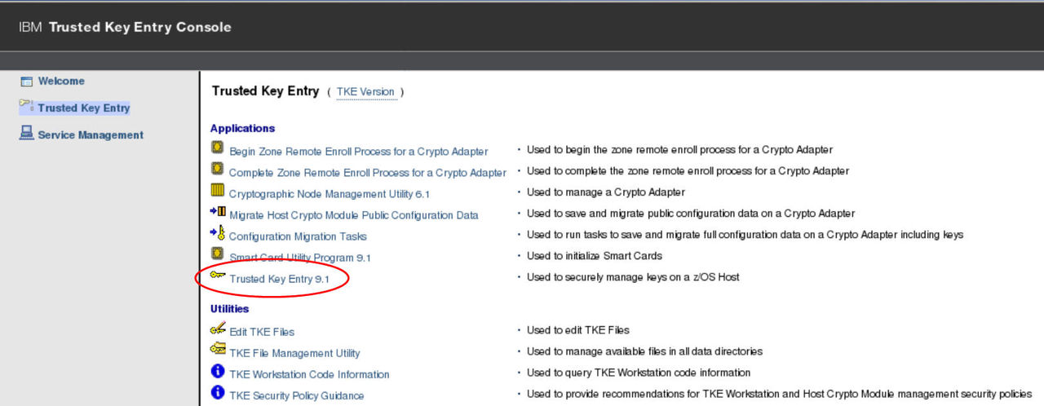
Task: Click the Welcome page icon in sidebar
Action: 26,82
